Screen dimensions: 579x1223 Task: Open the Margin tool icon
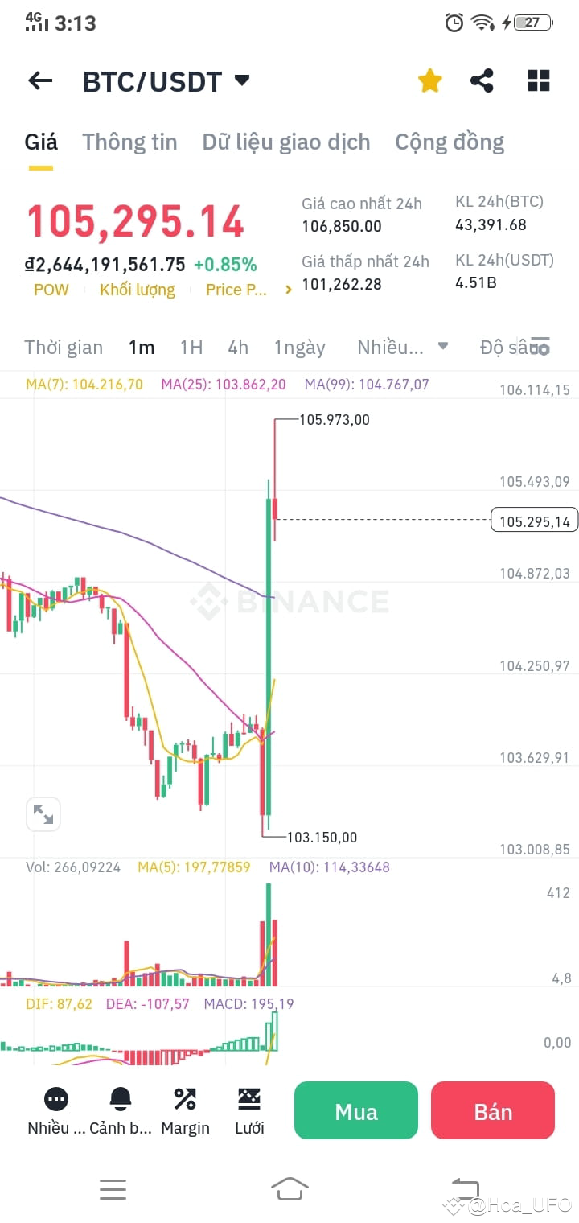(185, 1098)
